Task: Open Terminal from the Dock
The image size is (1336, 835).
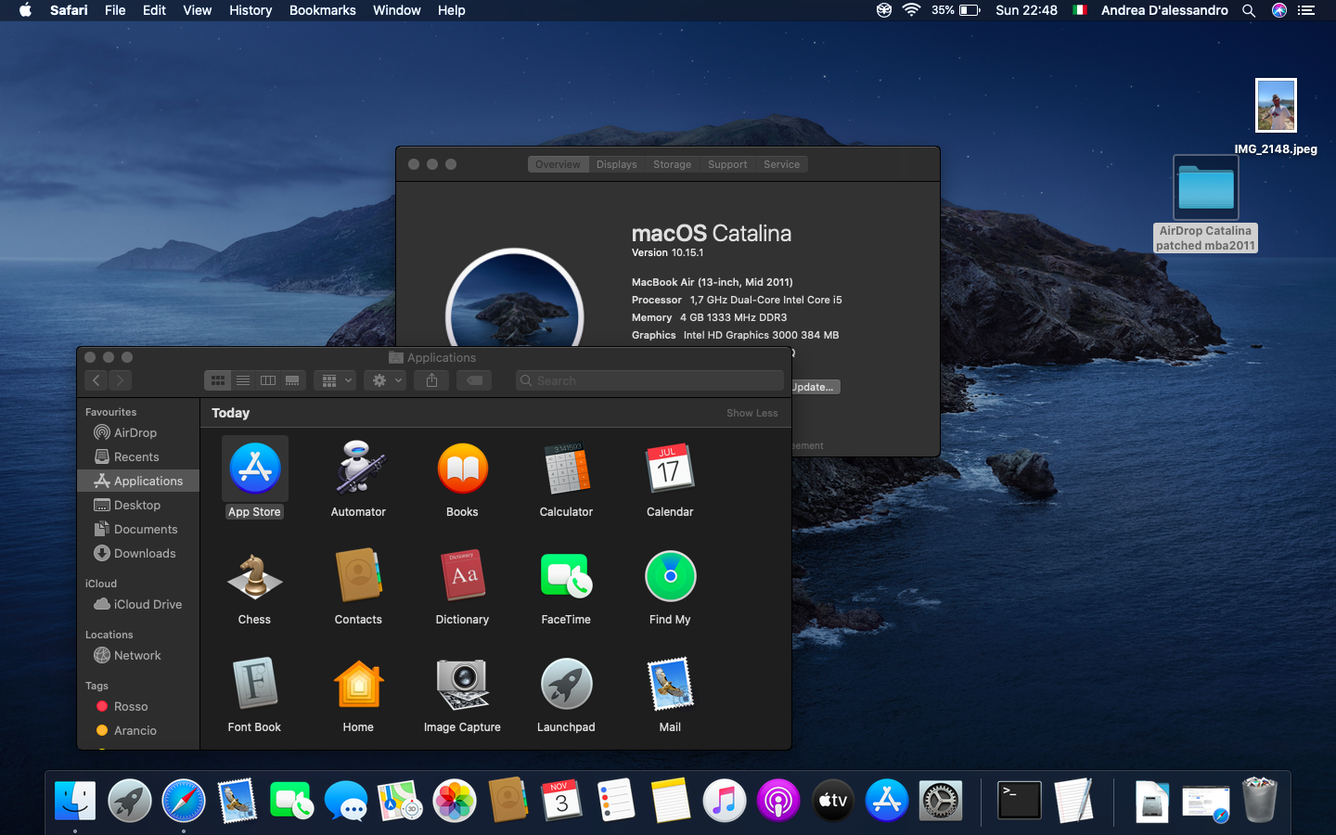Action: pyautogui.click(x=1020, y=800)
